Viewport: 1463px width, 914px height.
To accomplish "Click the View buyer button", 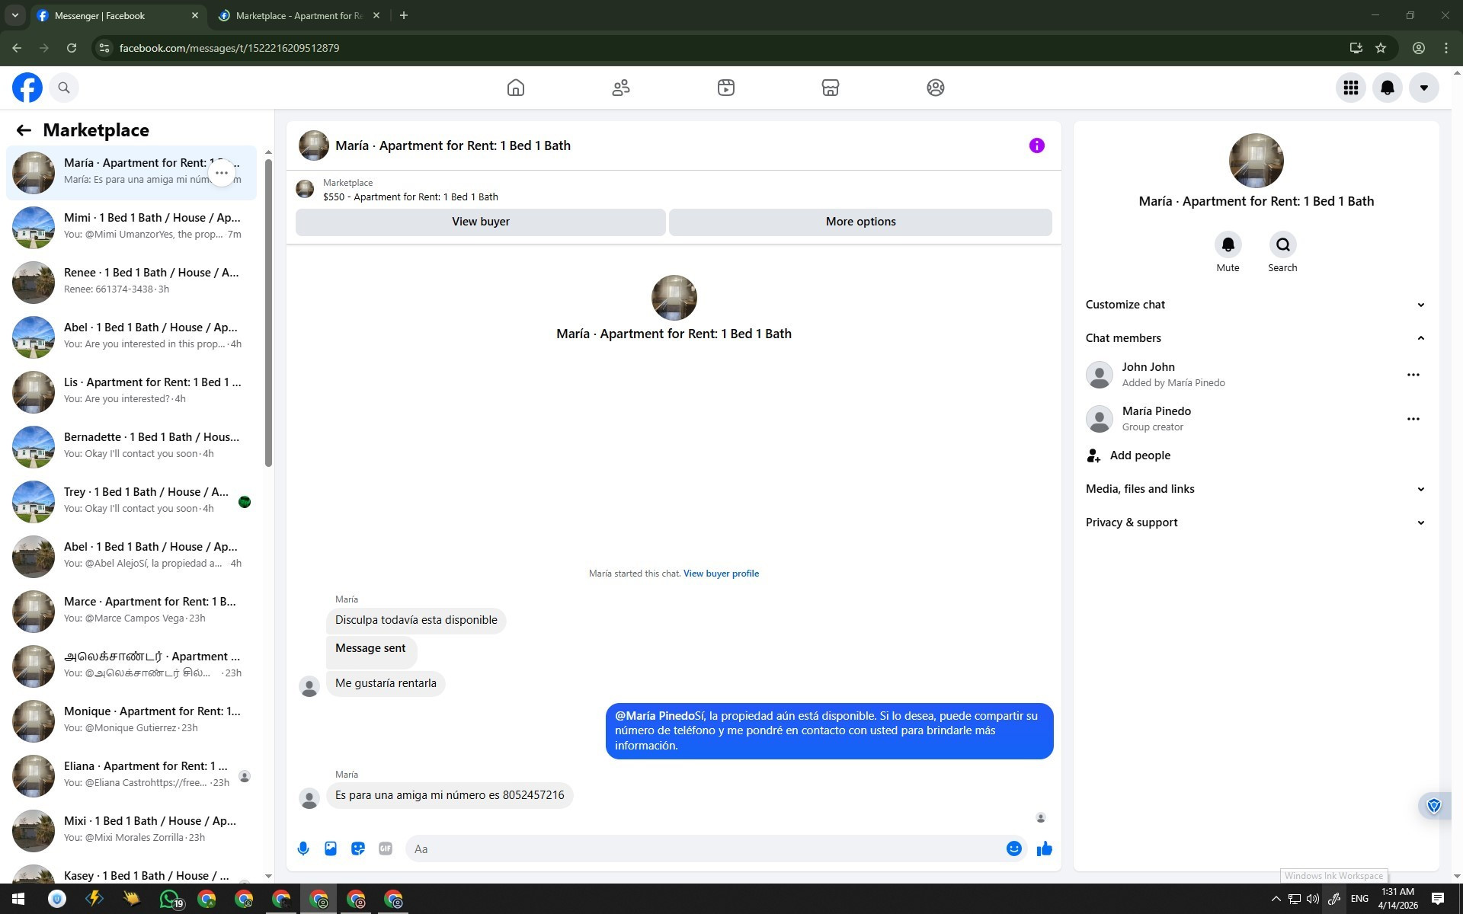I will point(480,222).
